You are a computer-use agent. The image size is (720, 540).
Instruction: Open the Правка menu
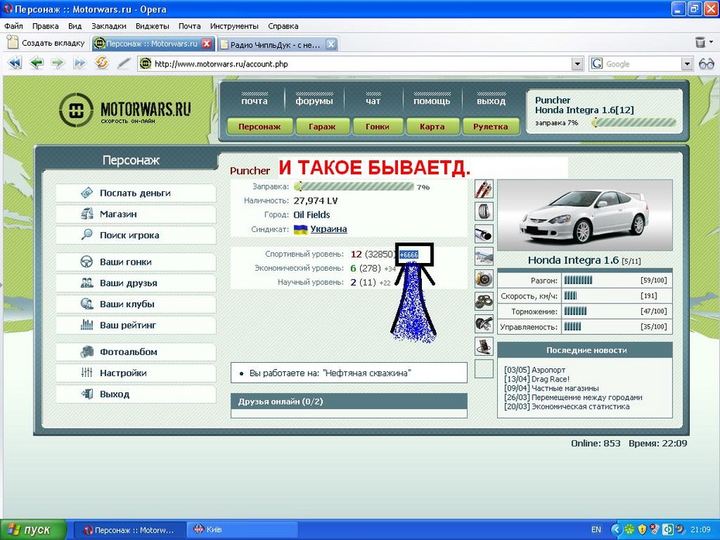[x=46, y=26]
